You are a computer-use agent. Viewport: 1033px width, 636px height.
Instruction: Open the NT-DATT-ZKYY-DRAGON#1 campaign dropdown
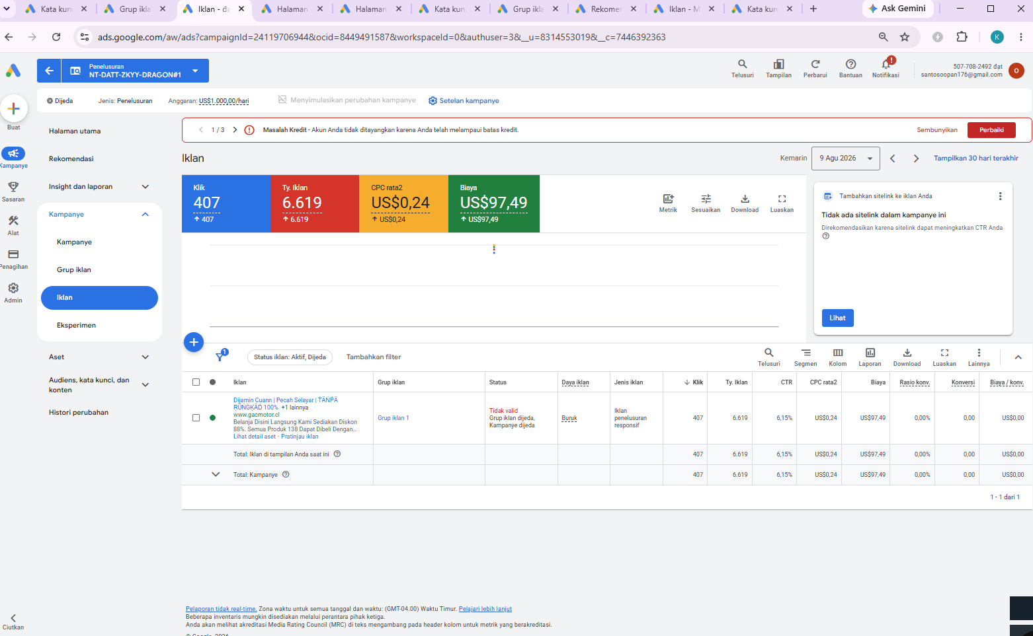[195, 71]
